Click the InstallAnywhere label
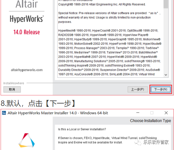This screenshot has height=150, width=174. [x=14, y=83]
